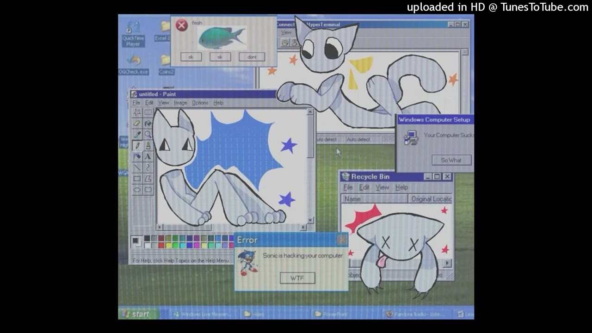
Task: Open the Help menu in Paint
Action: (218, 103)
